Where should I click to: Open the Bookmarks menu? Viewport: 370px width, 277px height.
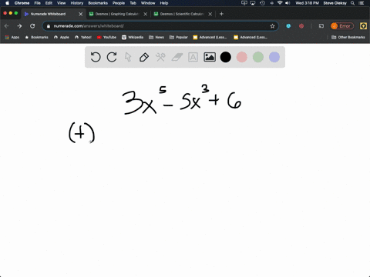[98, 3]
